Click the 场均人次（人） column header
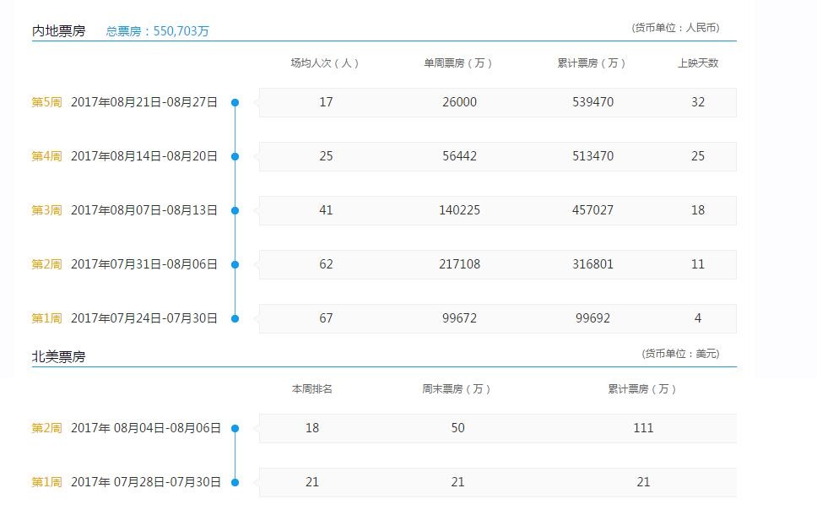Screen dimensions: 817x526 pyautogui.click(x=325, y=63)
